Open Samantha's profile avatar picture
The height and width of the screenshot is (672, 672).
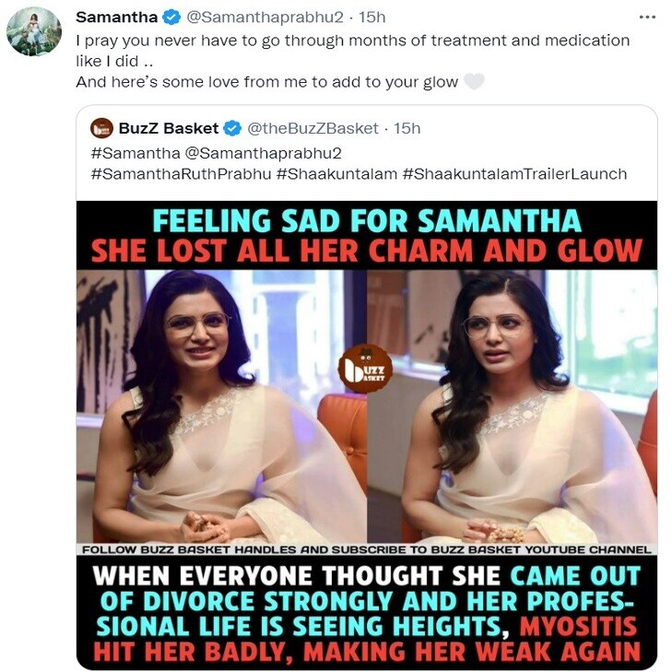point(34,31)
